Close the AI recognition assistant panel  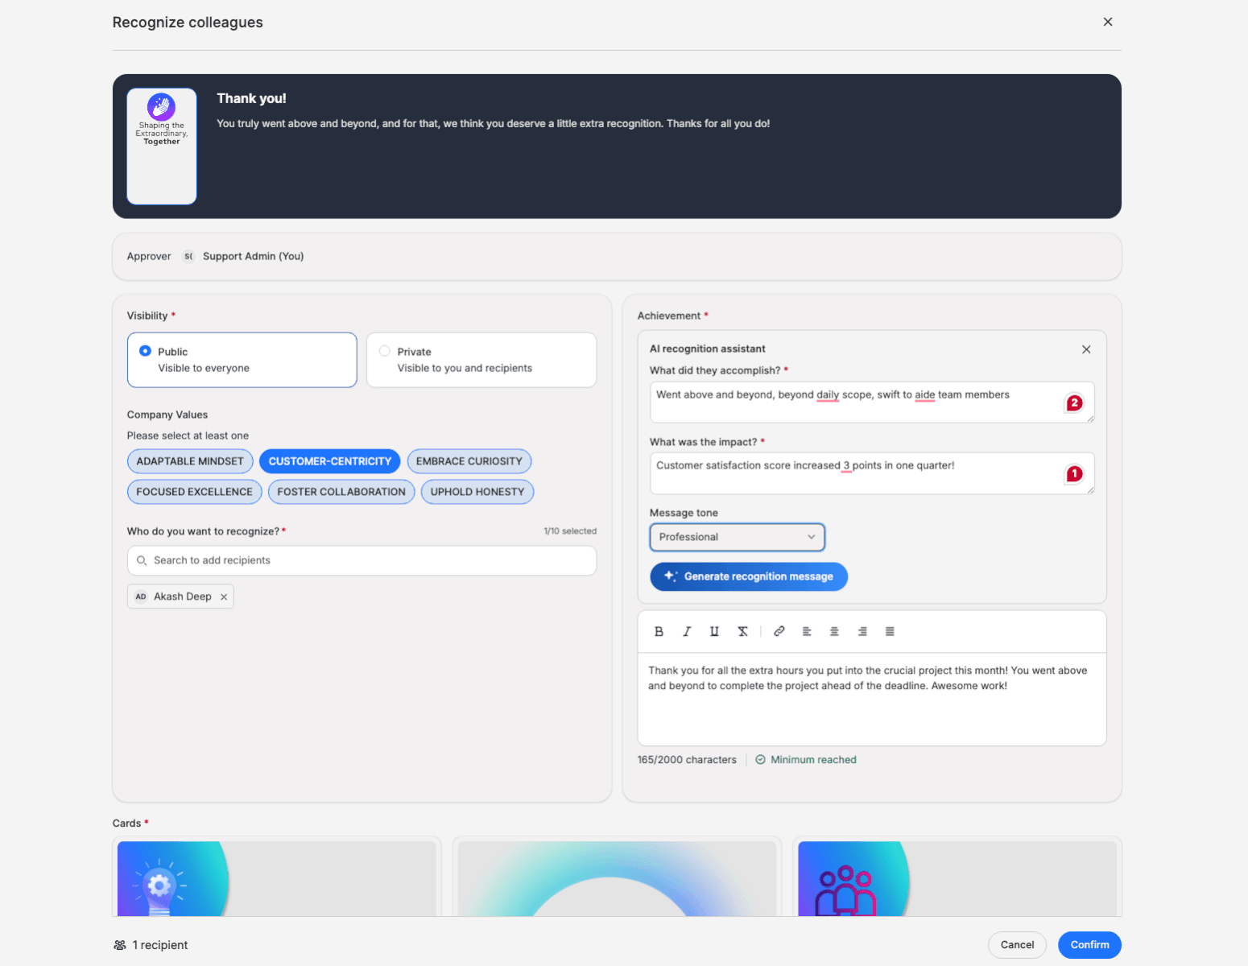pyautogui.click(x=1086, y=349)
